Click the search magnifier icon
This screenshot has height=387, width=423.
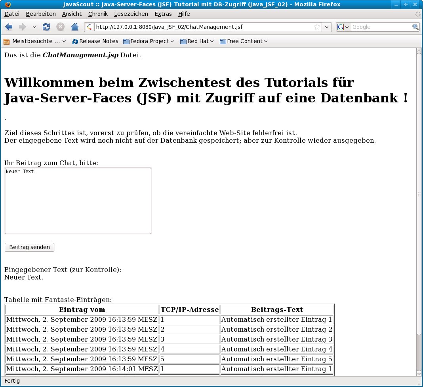415,27
